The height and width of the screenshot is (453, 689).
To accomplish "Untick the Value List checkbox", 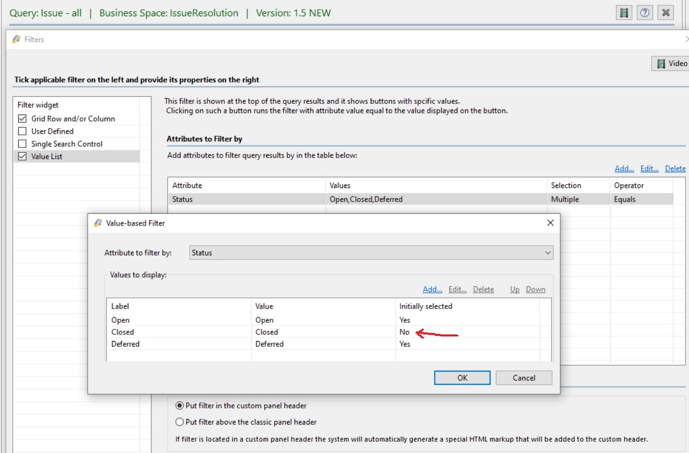I will pos(22,157).
